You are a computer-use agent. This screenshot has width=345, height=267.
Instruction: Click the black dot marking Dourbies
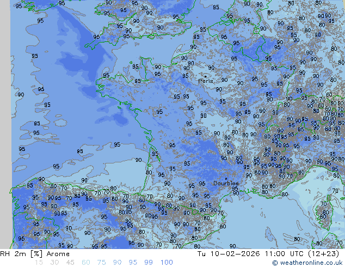click(226, 179)
